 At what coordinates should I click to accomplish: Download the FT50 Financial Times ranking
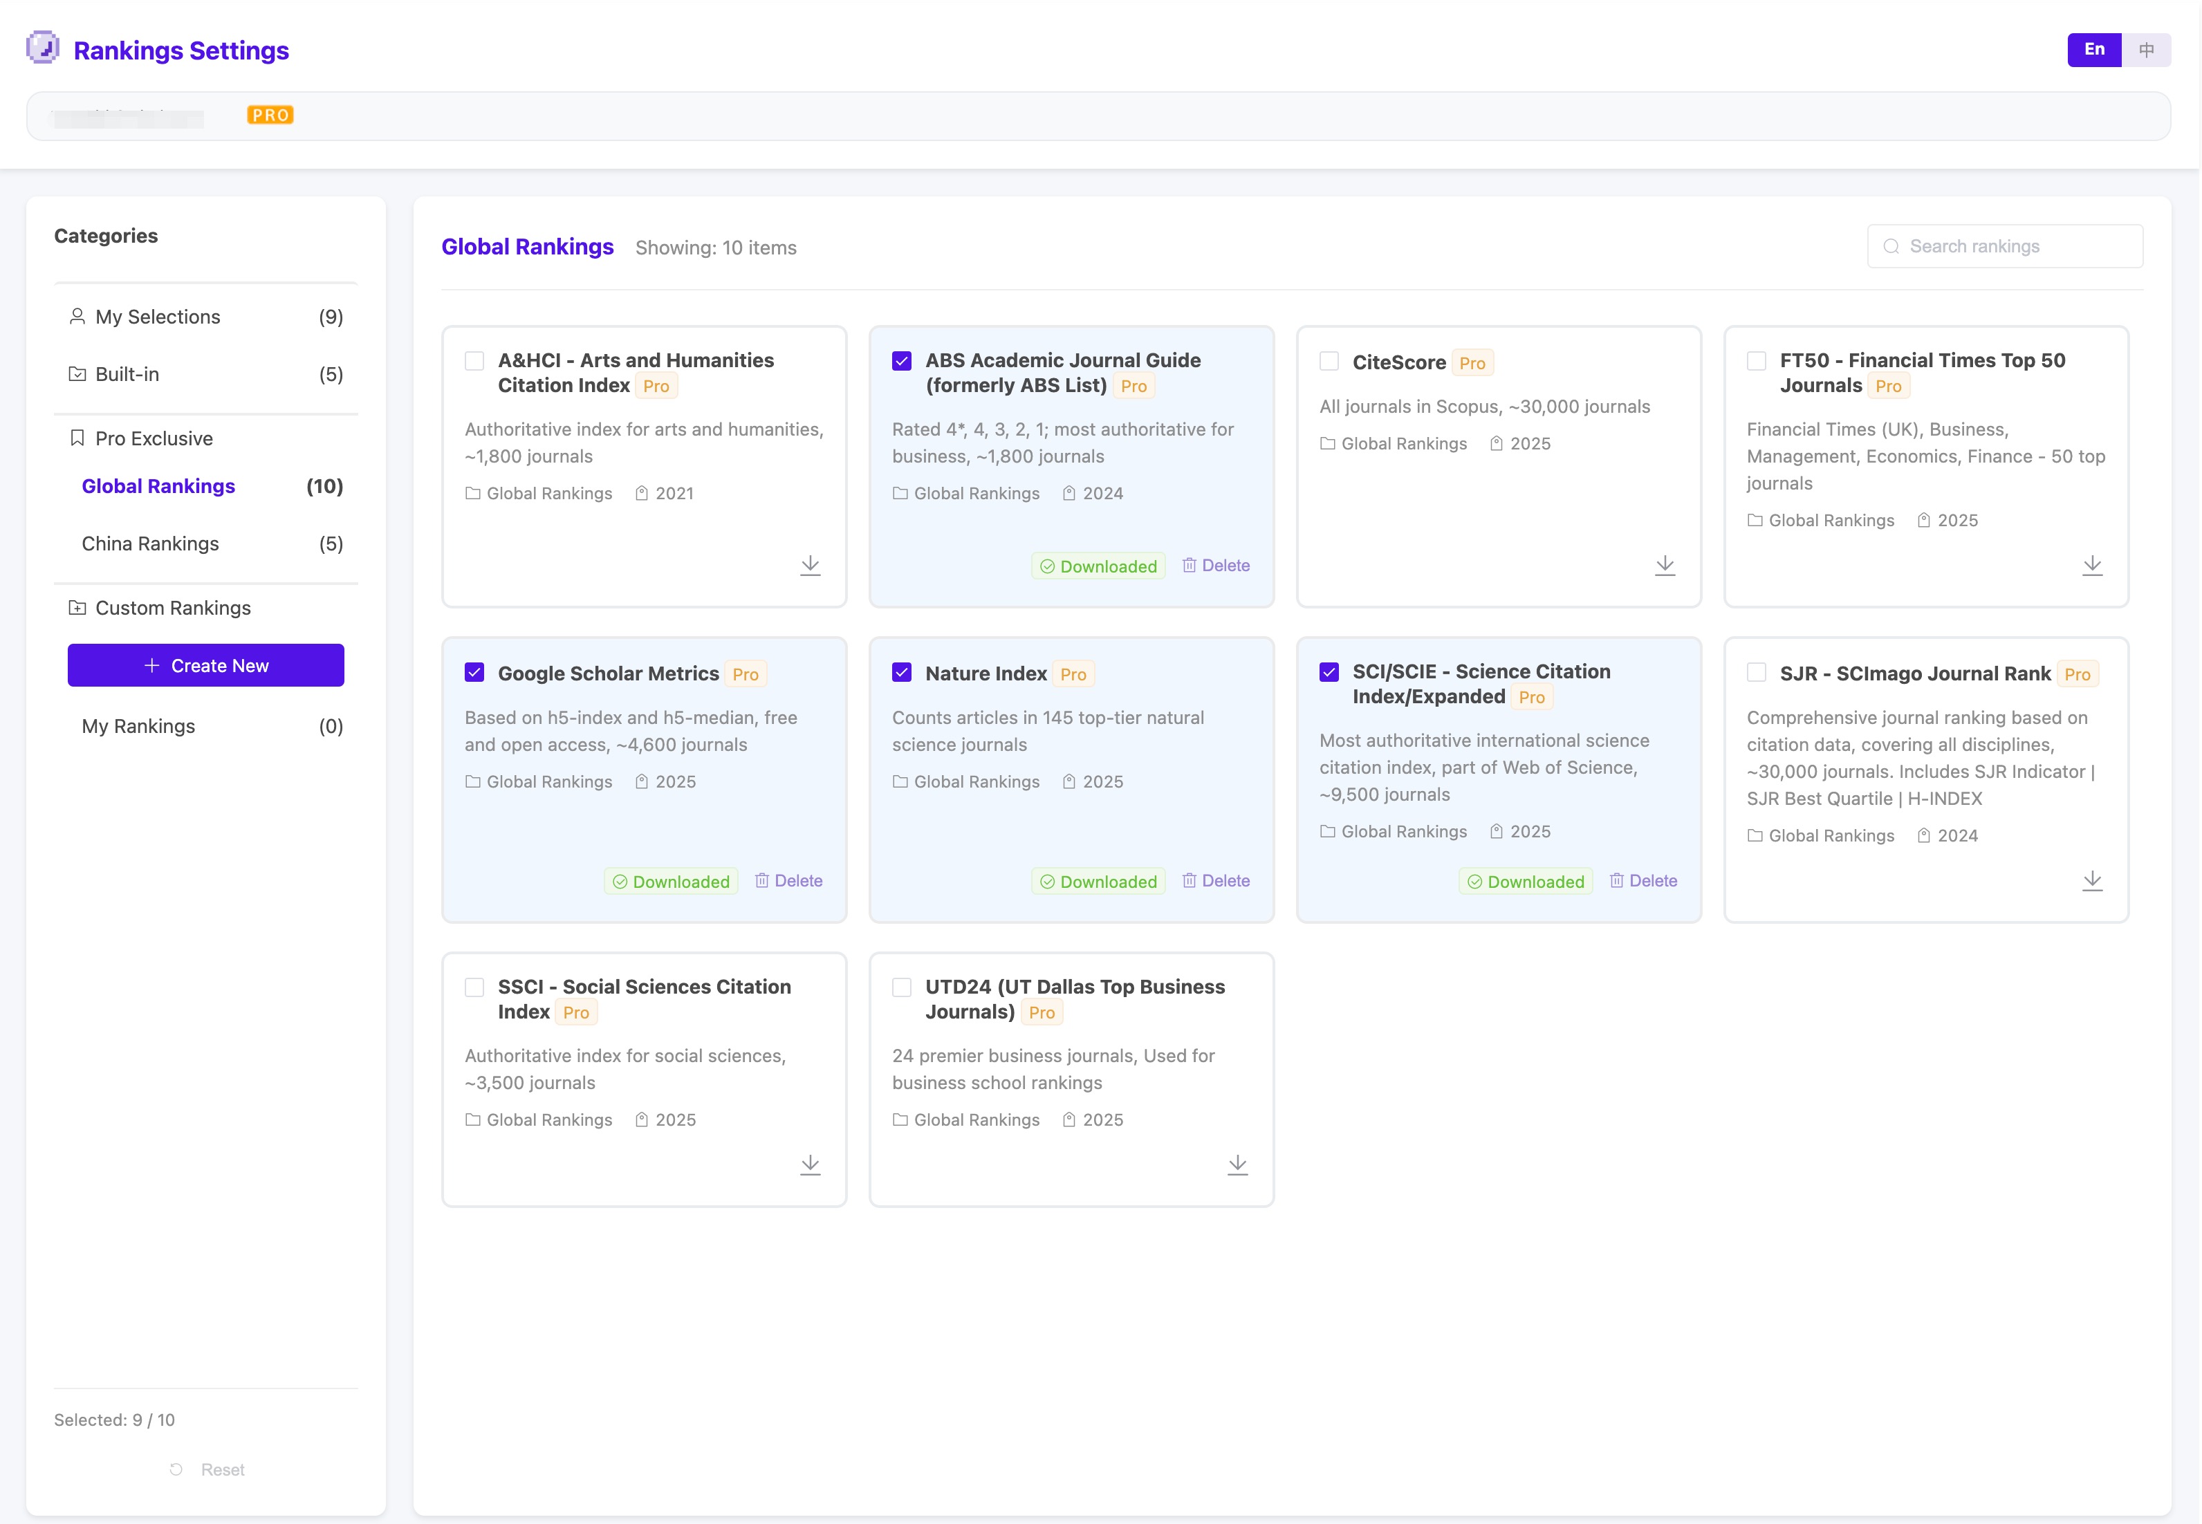[x=2091, y=566]
